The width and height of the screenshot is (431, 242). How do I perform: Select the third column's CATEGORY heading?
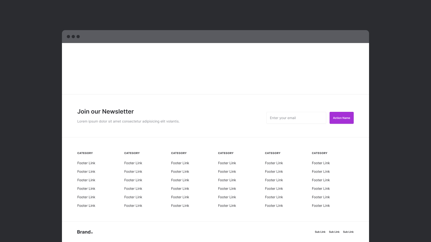(179, 153)
